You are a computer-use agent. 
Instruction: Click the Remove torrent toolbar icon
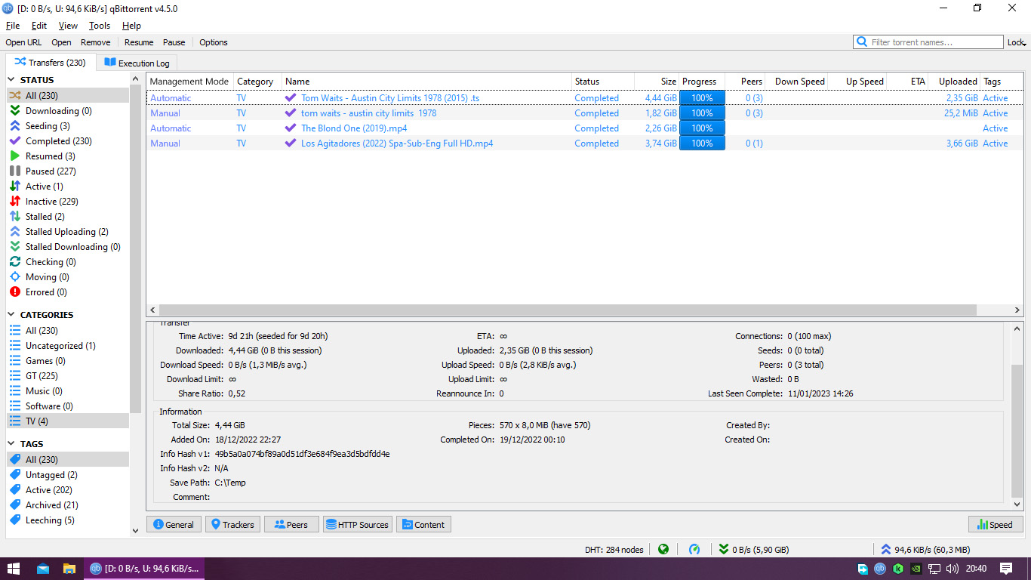coord(95,42)
